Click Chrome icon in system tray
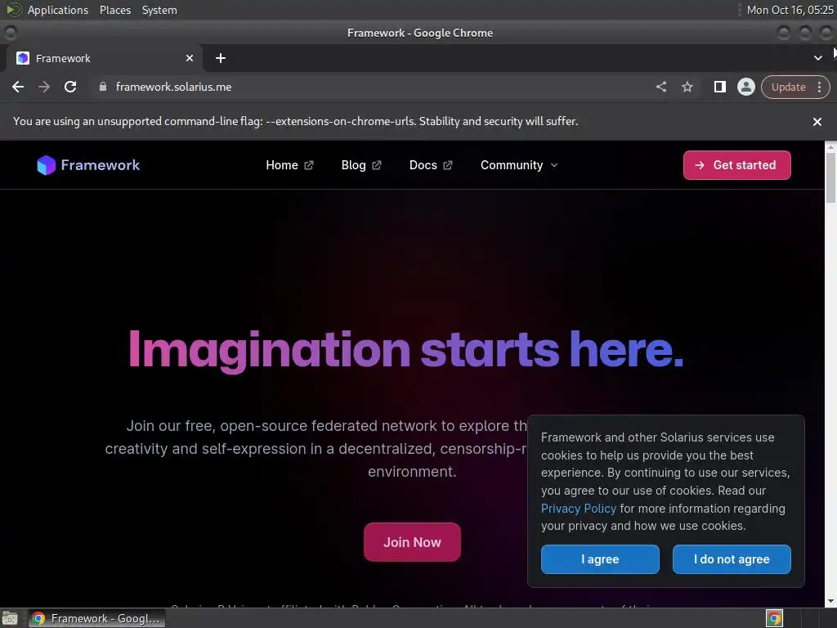The height and width of the screenshot is (628, 837). [774, 618]
